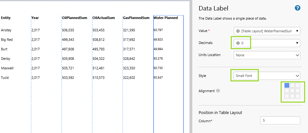Image resolution: width=308 pixels, height=133 pixels.
Task: Select middle-center alignment cell
Action: 292,91
